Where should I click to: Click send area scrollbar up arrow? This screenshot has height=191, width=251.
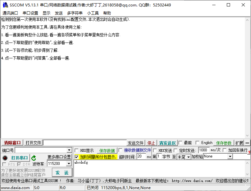[247, 163]
